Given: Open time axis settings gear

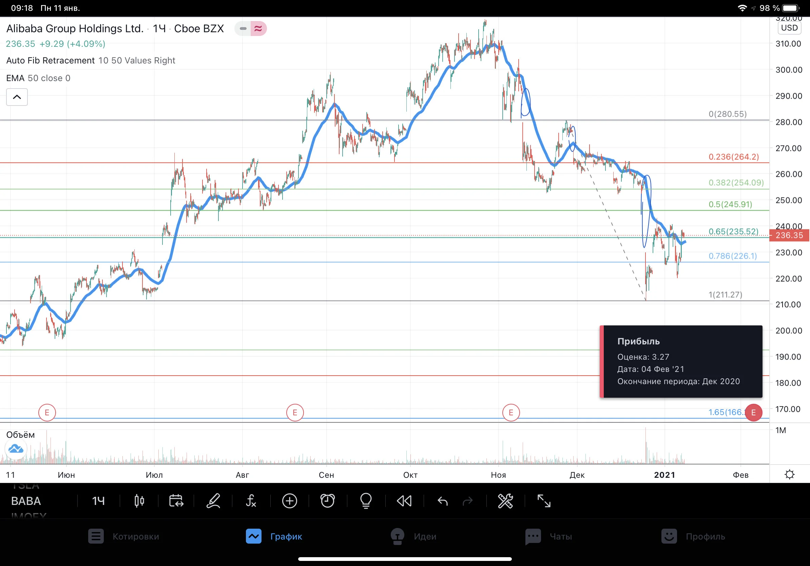Looking at the screenshot, I should click(790, 475).
